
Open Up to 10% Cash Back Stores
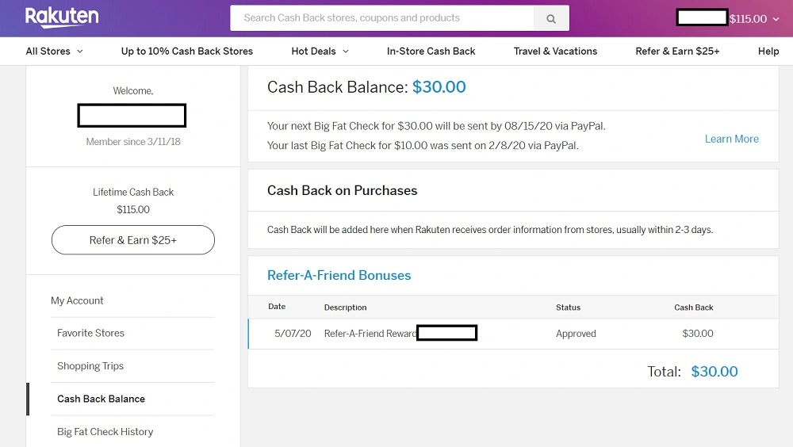186,51
